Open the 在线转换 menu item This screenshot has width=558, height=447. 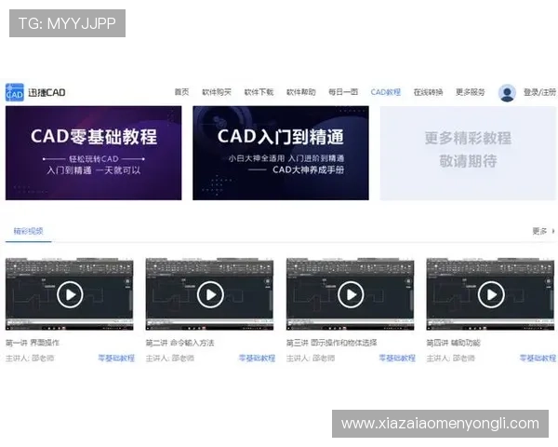[x=428, y=92]
